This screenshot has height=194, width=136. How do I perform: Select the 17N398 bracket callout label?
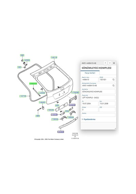coord(75,93)
